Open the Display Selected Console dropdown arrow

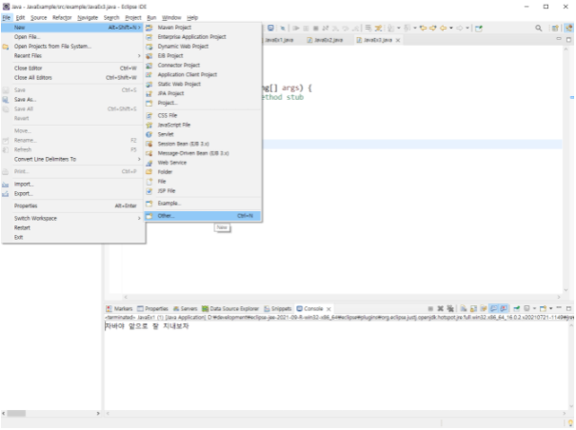[x=534, y=309]
